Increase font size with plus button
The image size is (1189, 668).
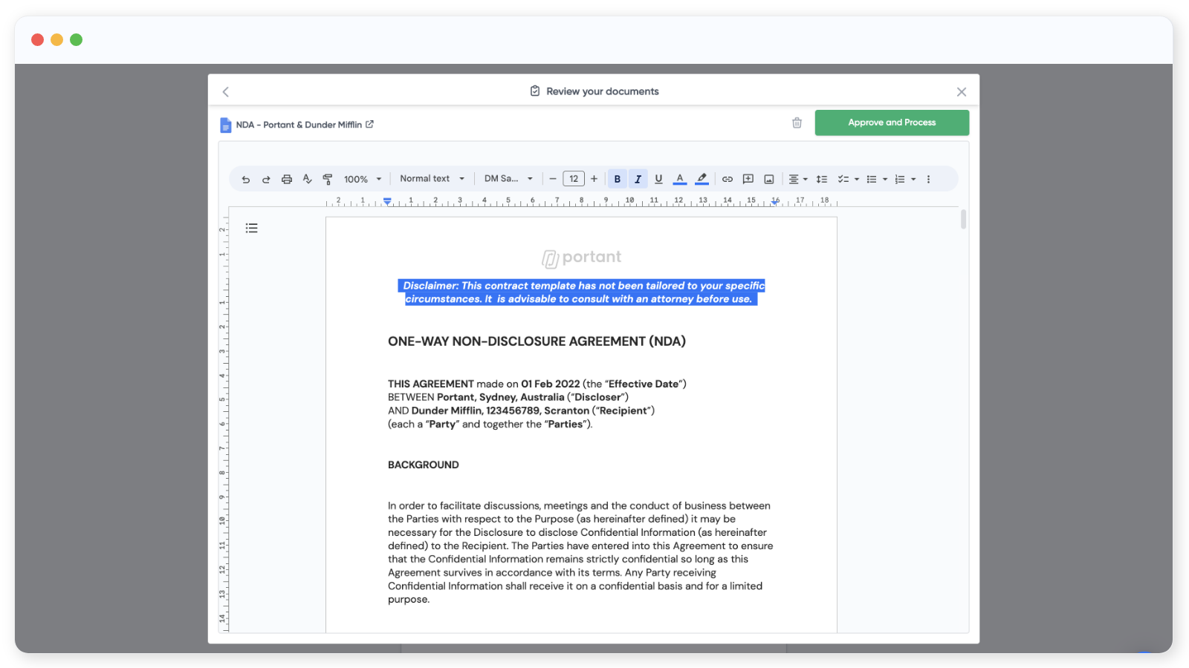(594, 179)
